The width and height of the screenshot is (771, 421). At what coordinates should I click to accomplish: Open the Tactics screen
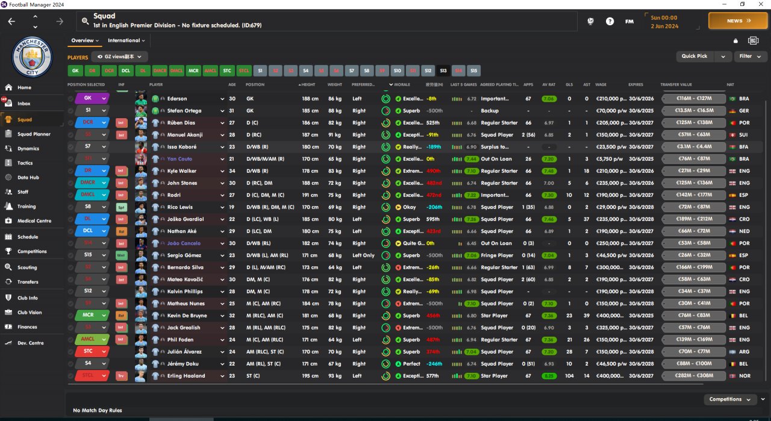click(x=25, y=163)
